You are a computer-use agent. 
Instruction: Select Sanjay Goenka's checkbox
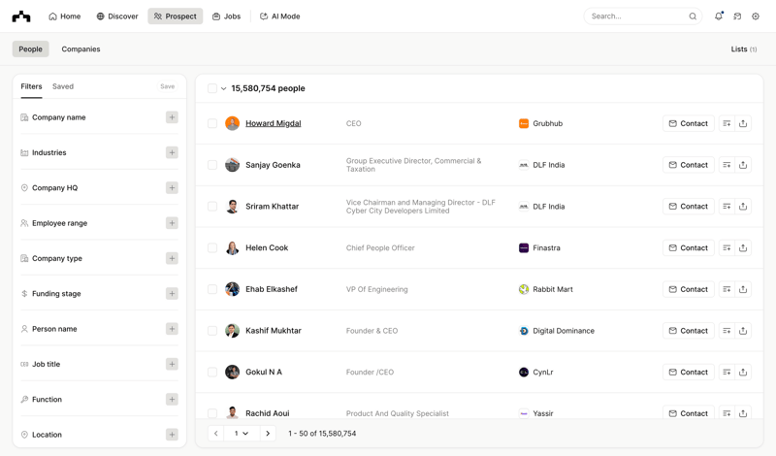[212, 165]
